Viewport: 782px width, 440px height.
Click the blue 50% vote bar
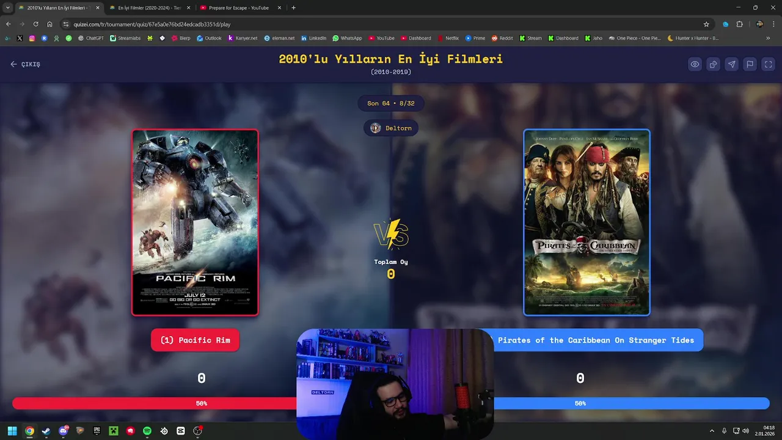631,403
